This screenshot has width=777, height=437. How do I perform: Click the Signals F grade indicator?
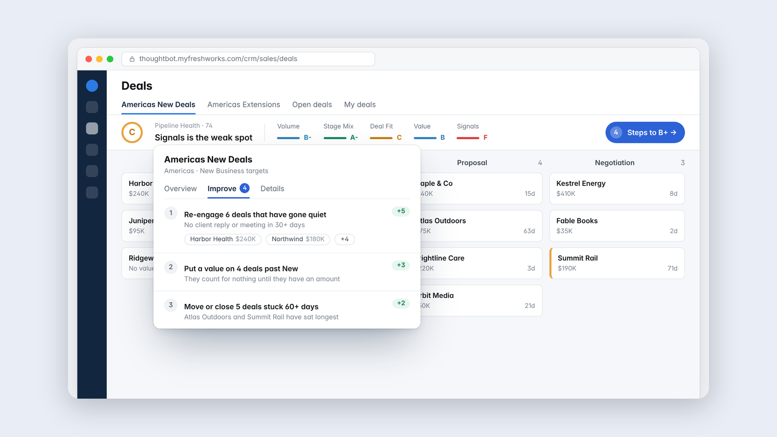point(472,132)
